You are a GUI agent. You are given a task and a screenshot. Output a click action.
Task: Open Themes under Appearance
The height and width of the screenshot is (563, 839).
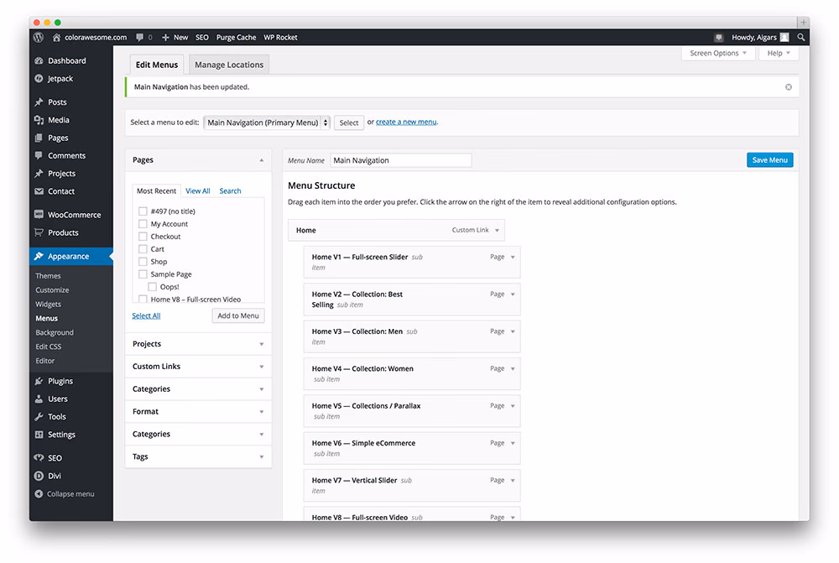pos(48,275)
